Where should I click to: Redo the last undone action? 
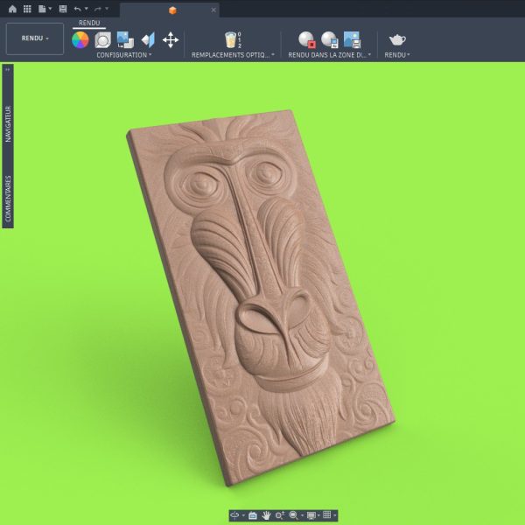coord(98,9)
